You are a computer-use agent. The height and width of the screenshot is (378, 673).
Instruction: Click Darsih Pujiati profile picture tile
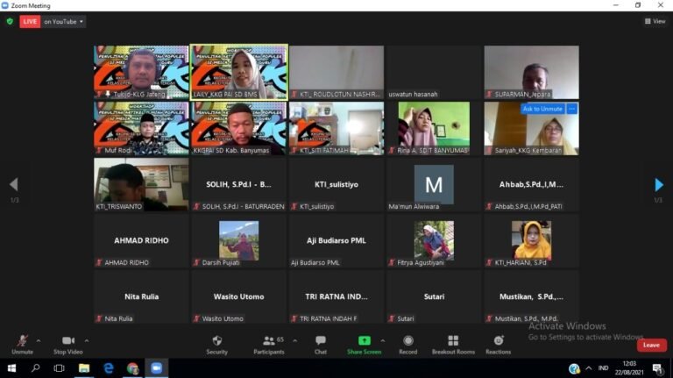click(x=239, y=240)
